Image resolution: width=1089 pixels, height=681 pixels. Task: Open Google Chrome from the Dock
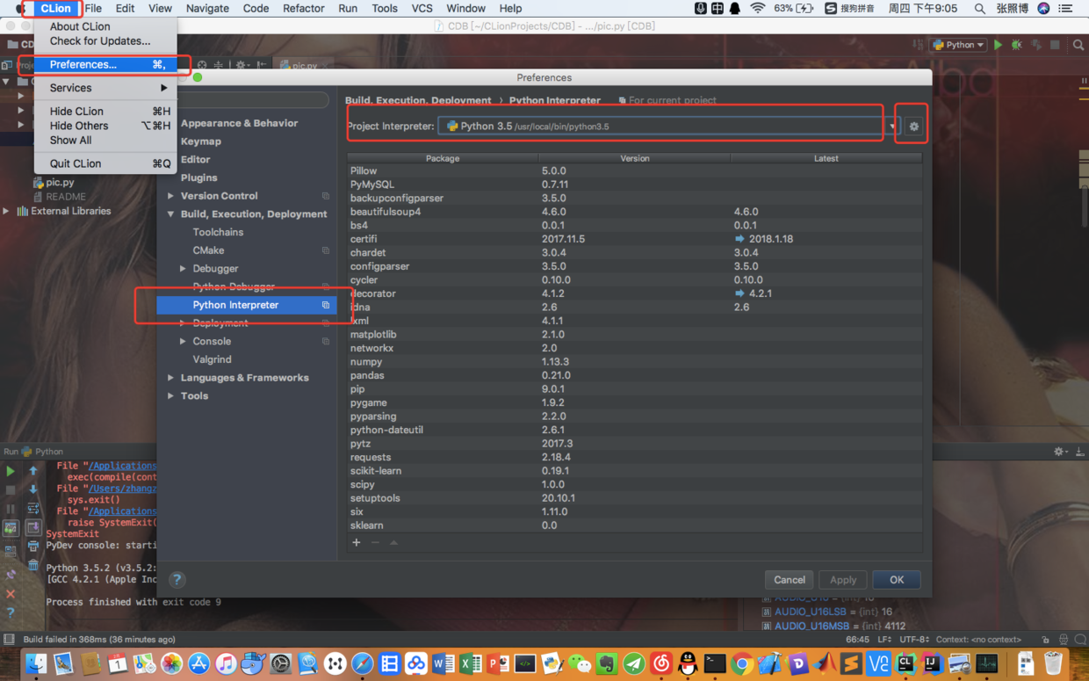click(742, 664)
